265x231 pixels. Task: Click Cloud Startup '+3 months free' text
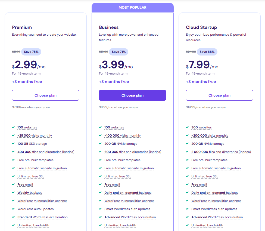201,82
